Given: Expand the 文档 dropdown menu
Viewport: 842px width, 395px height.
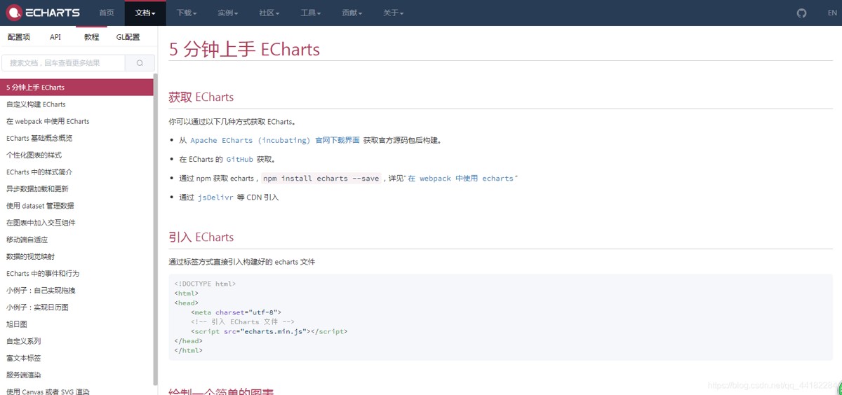Looking at the screenshot, I should point(145,13).
